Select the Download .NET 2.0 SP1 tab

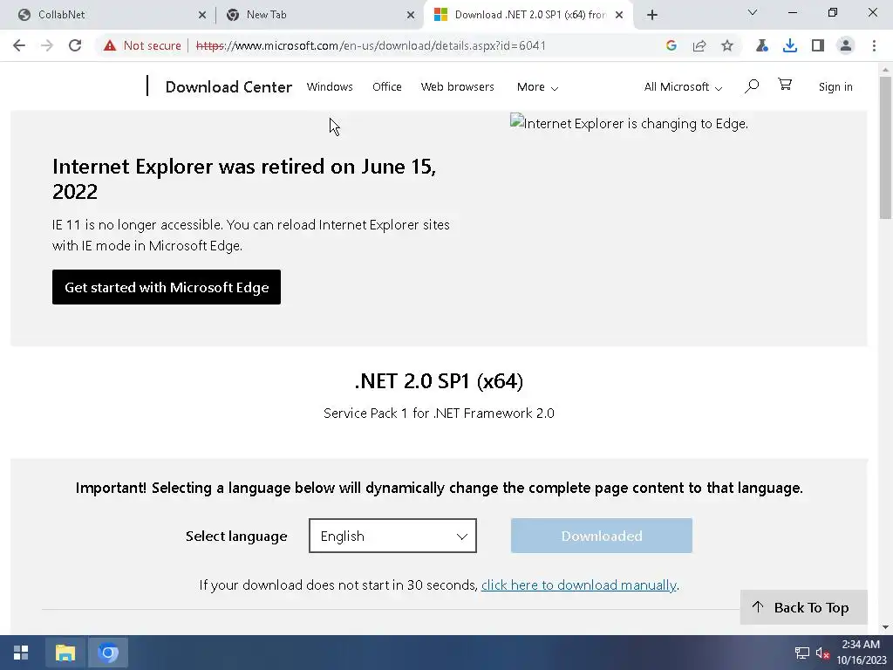point(527,15)
